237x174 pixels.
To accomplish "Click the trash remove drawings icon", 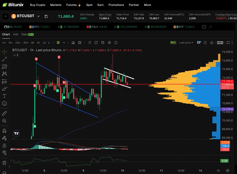I will pos(4,163).
